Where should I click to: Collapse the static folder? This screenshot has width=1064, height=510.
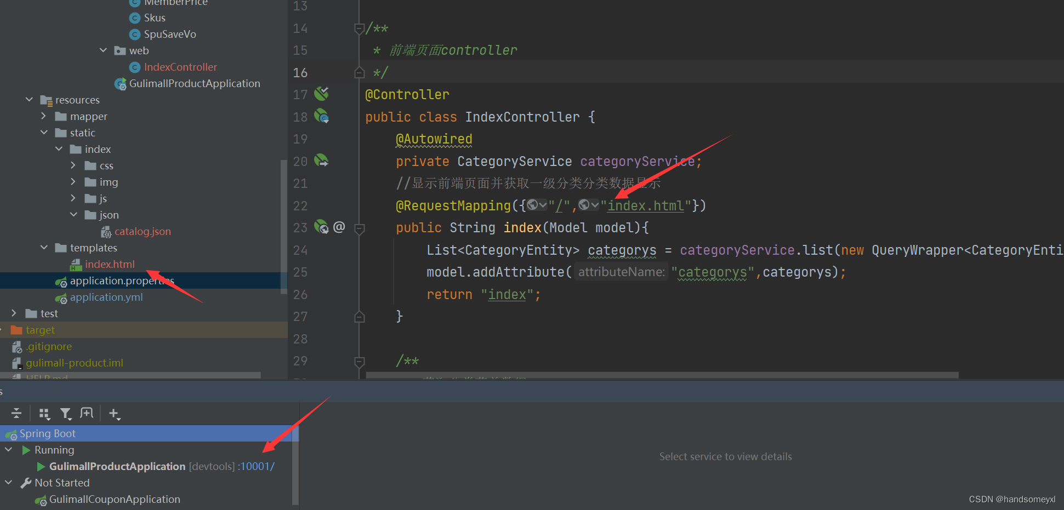tap(44, 133)
